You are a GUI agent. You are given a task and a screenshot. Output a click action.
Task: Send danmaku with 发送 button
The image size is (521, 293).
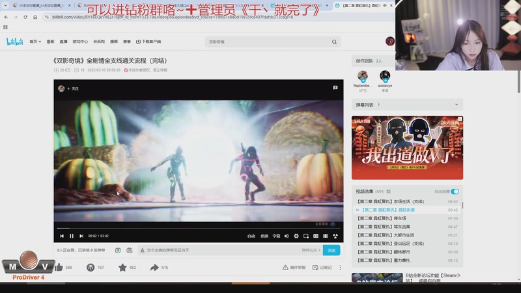pos(331,250)
